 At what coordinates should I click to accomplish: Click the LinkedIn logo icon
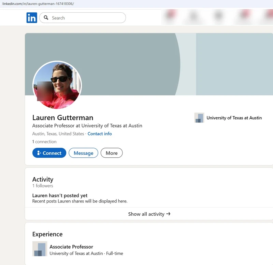[32, 18]
